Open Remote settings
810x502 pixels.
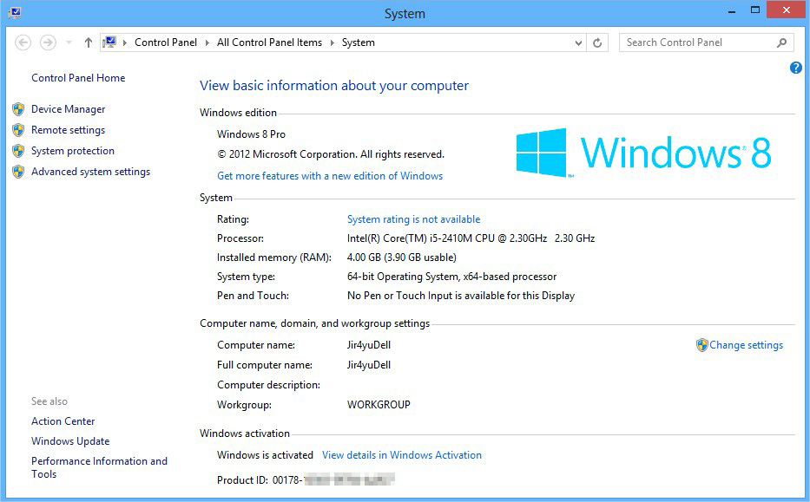[x=69, y=130]
